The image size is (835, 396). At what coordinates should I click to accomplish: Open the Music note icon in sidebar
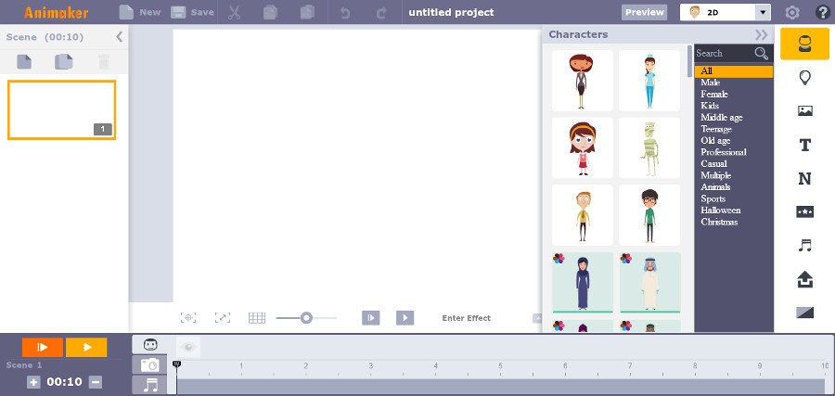point(804,245)
